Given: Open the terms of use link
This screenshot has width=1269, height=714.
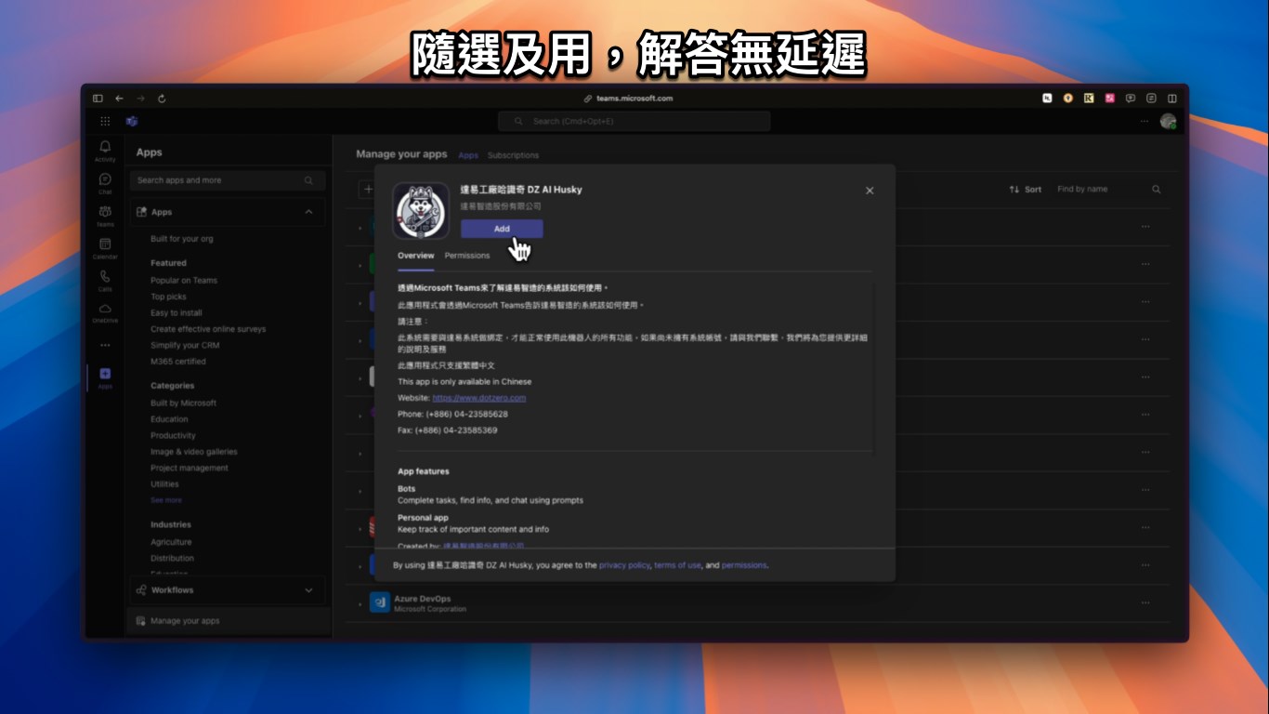Looking at the screenshot, I should 677,565.
